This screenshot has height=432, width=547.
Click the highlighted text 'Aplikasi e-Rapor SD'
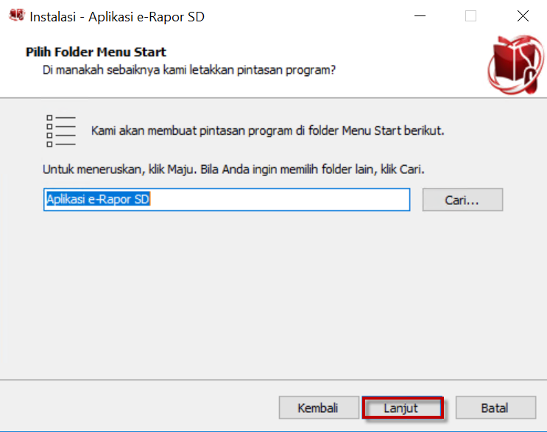pos(98,199)
